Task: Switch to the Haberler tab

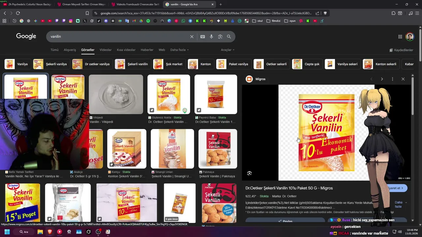Action: (x=147, y=50)
